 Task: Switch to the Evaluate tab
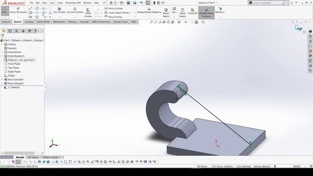(84, 22)
